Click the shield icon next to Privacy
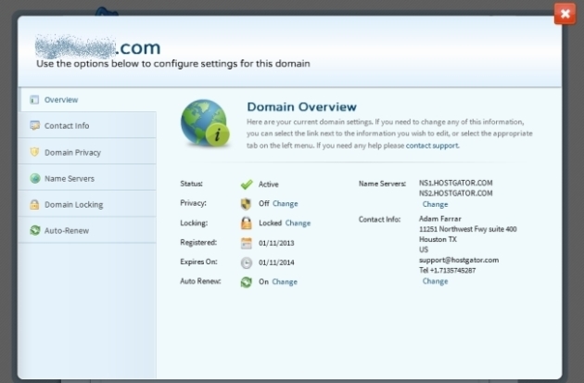Image resolution: width=584 pixels, height=383 pixels. [x=247, y=204]
